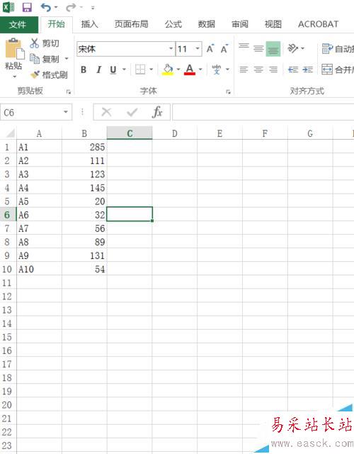Image resolution: width=354 pixels, height=454 pixels.
Task: Click the Copy icon
Action: pos(35,59)
